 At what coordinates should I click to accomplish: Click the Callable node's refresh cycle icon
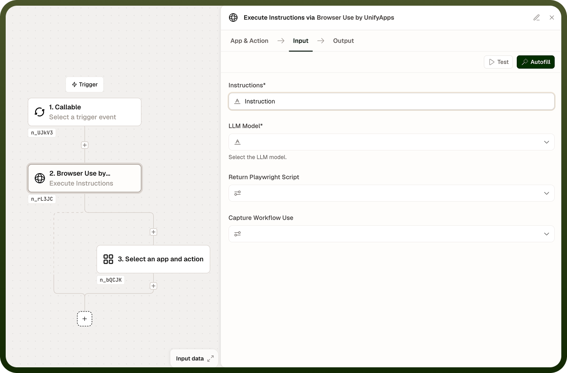pyautogui.click(x=39, y=112)
